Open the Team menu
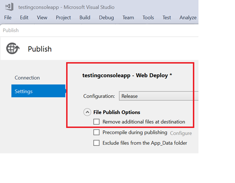 point(128,18)
